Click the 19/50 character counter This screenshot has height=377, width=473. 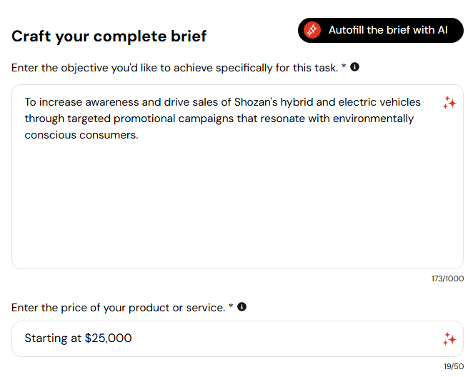[454, 366]
